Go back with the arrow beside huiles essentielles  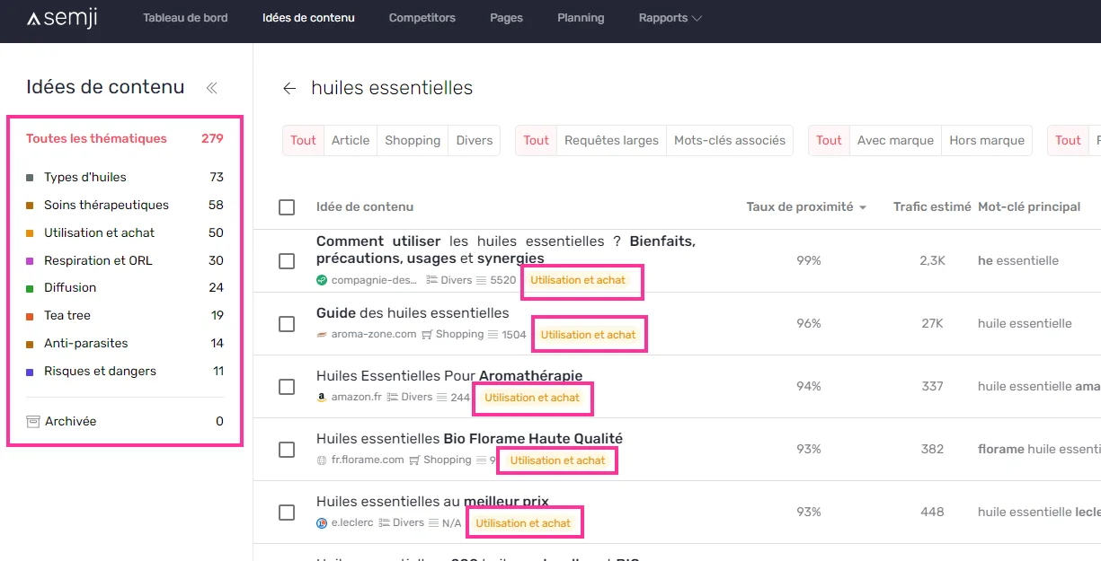pyautogui.click(x=289, y=88)
